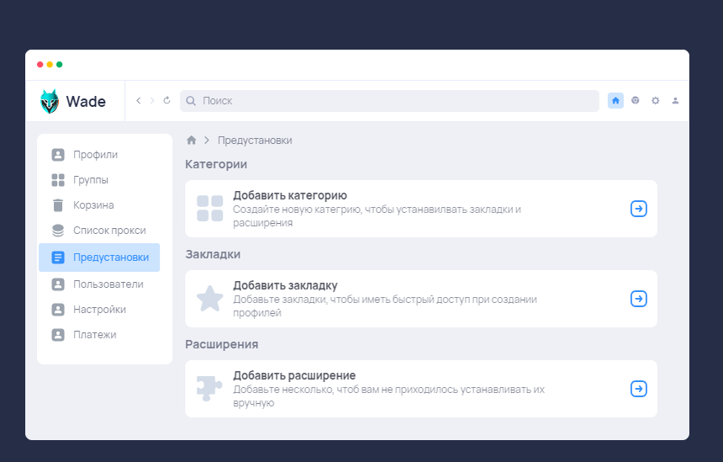Click the Предустановки breadcrumb text
The image size is (723, 462).
click(255, 141)
